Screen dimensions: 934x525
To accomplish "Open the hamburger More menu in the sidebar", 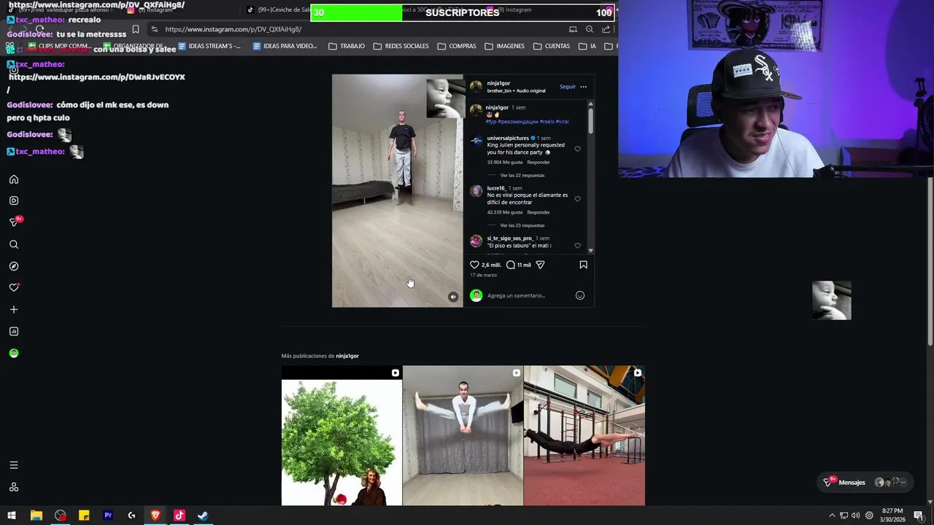I will click(x=14, y=465).
